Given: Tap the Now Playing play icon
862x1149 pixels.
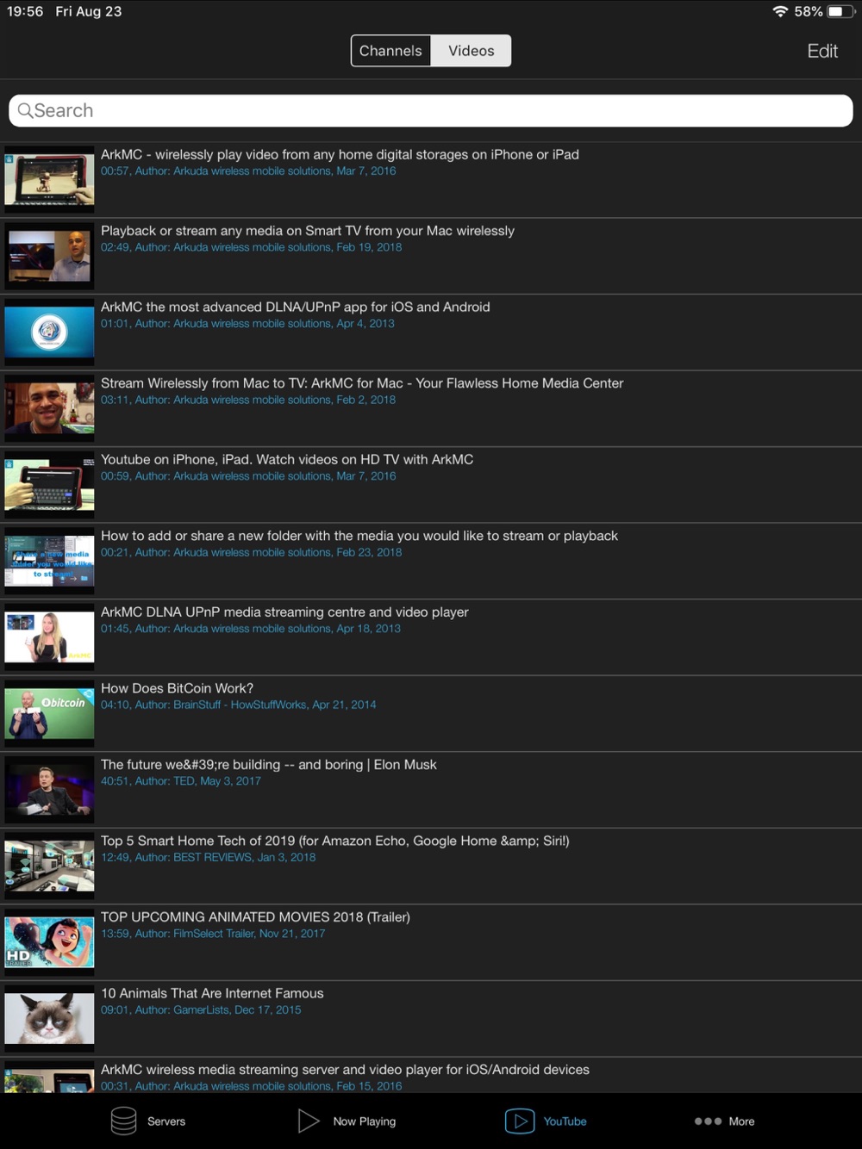Looking at the screenshot, I should (308, 1121).
